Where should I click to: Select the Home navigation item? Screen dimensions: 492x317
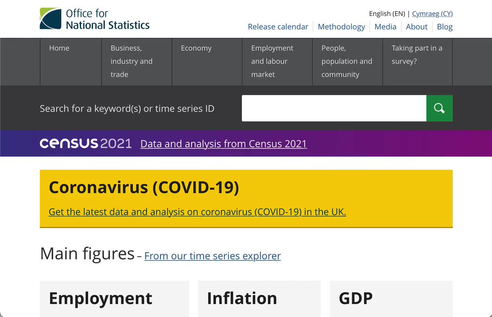(x=71, y=62)
